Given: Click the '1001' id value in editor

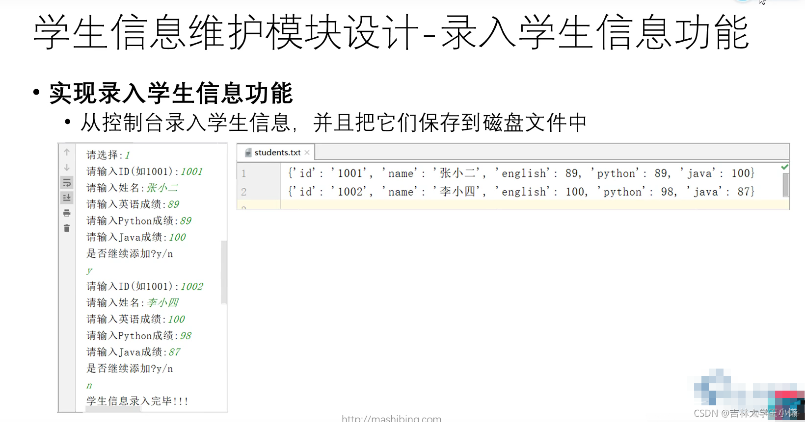Looking at the screenshot, I should point(350,174).
